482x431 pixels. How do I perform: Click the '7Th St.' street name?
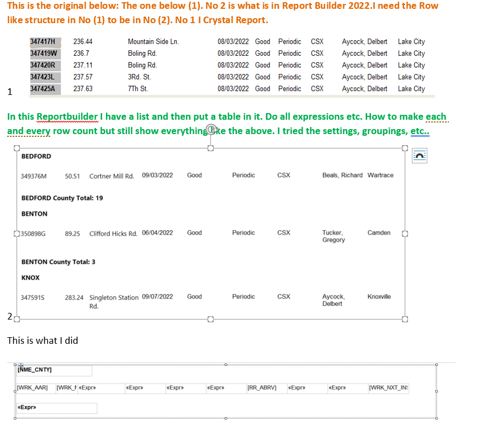point(138,89)
